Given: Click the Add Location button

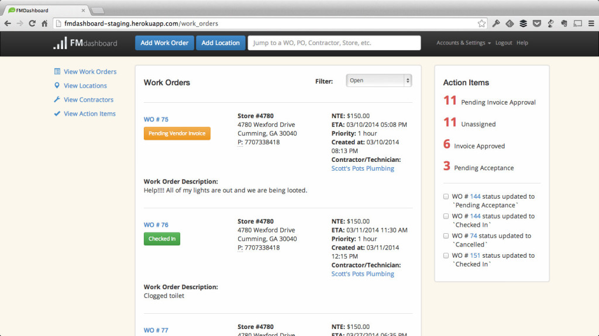Looking at the screenshot, I should 221,43.
